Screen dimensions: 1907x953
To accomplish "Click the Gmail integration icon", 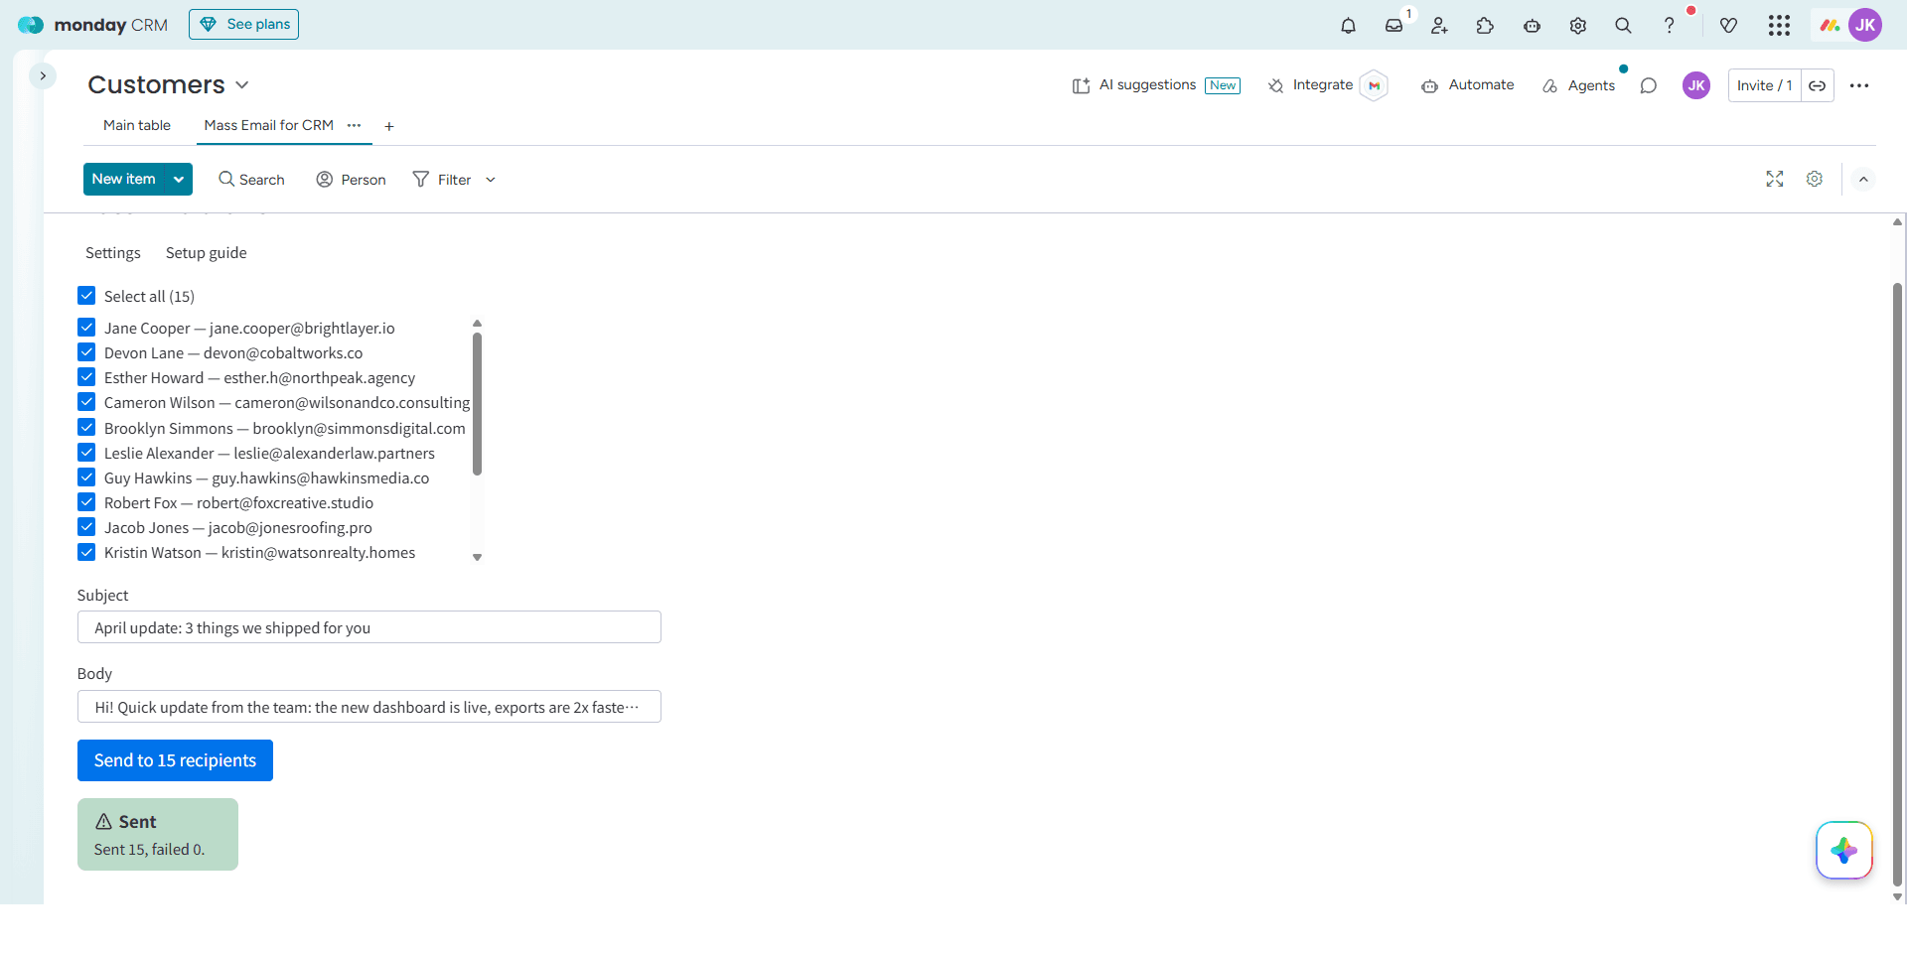I will click(x=1374, y=85).
